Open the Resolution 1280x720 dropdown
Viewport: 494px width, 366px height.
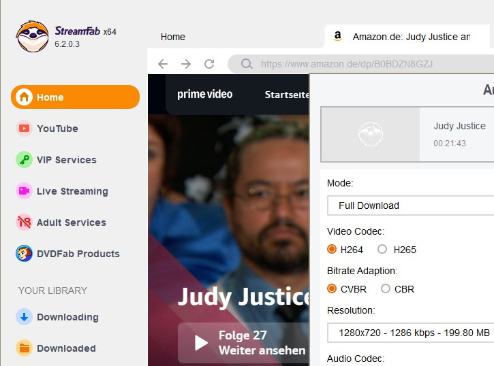point(410,333)
